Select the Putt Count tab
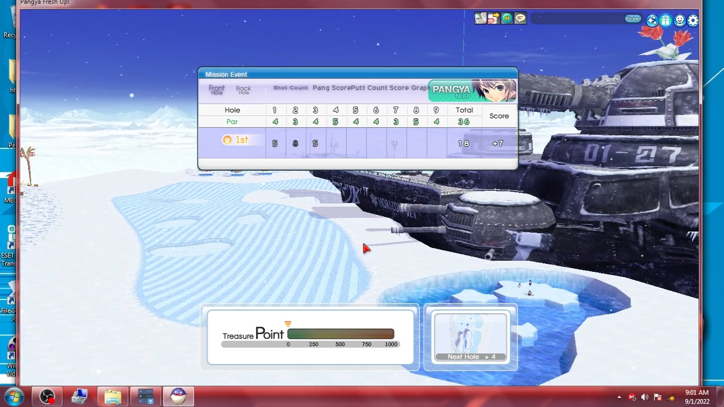Screen dimensions: 724x407 [369, 88]
